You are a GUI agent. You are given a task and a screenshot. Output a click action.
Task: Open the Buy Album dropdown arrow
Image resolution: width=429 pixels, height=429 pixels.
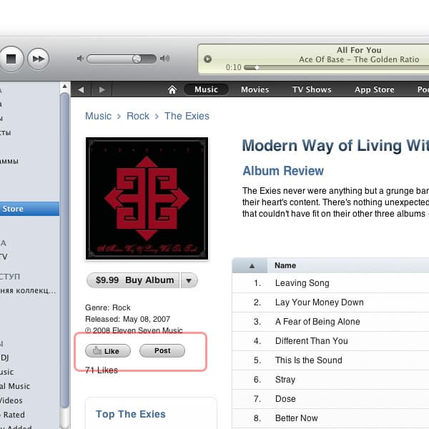[189, 280]
